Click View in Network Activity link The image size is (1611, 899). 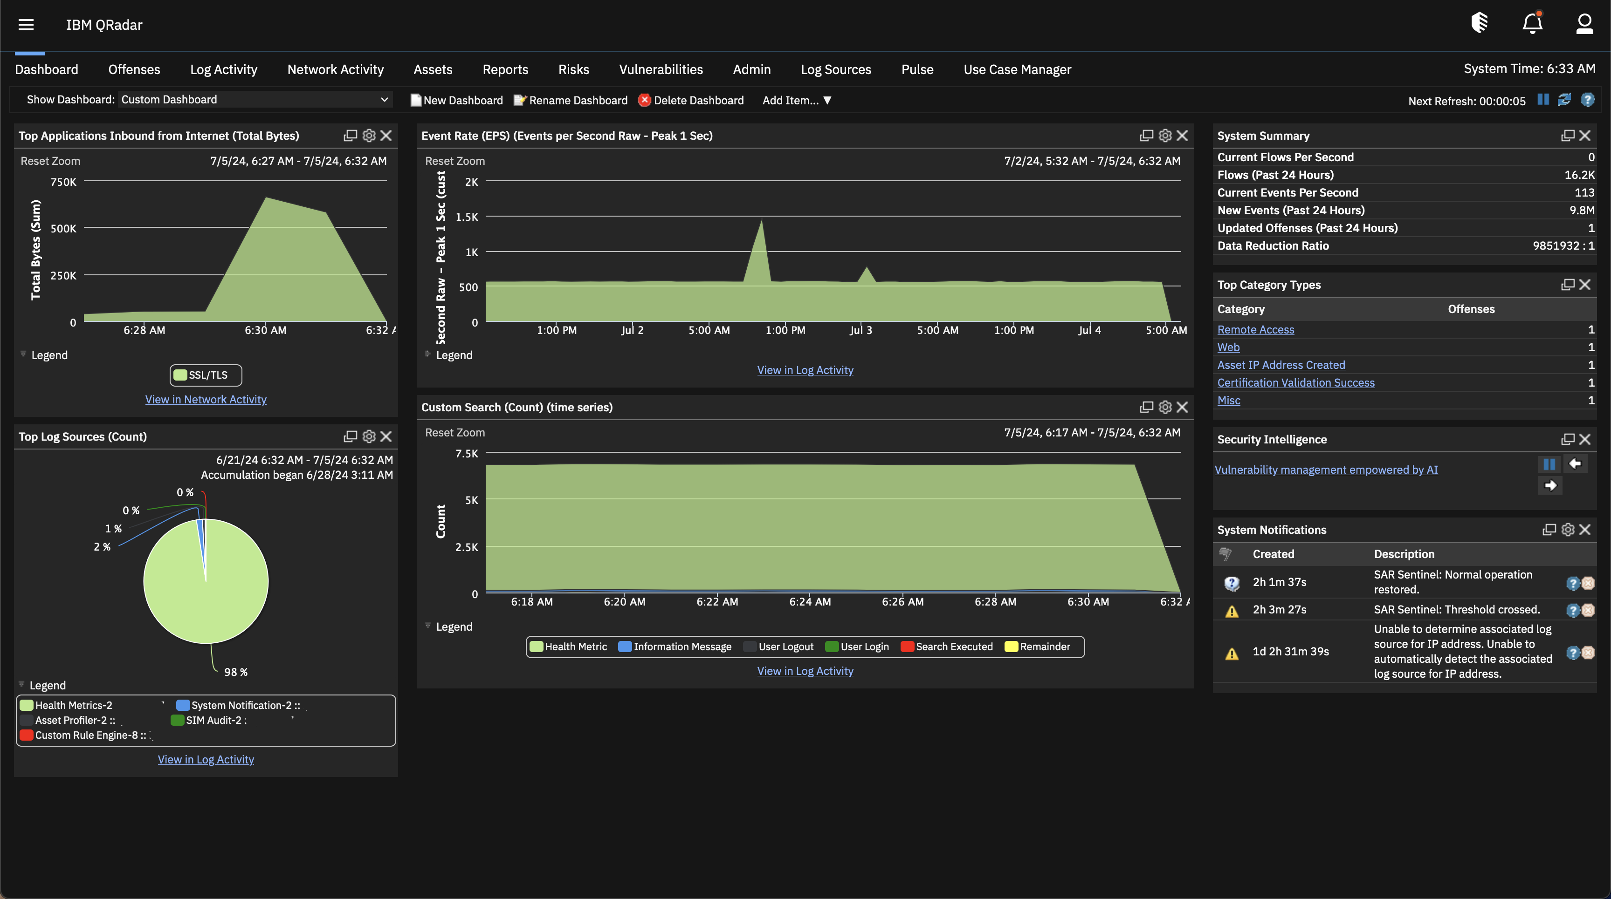pyautogui.click(x=206, y=399)
